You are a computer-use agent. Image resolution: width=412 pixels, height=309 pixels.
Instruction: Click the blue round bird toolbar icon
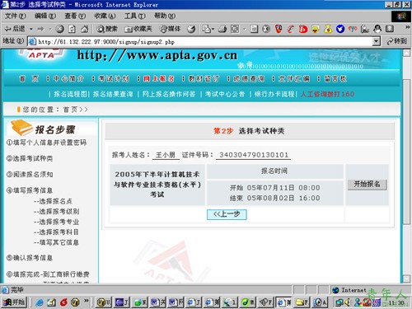pos(340,29)
